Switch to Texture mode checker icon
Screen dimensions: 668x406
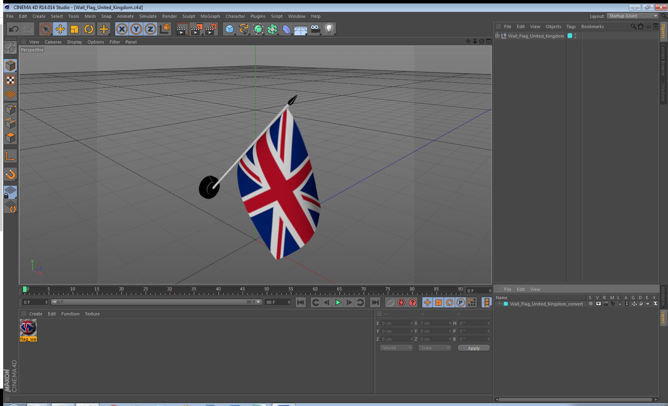click(x=11, y=80)
